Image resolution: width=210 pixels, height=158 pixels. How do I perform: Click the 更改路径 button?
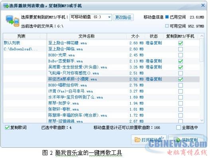123,17
